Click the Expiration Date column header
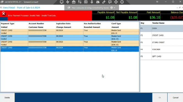Viewport: 183px width, 102px height. pos(63,24)
